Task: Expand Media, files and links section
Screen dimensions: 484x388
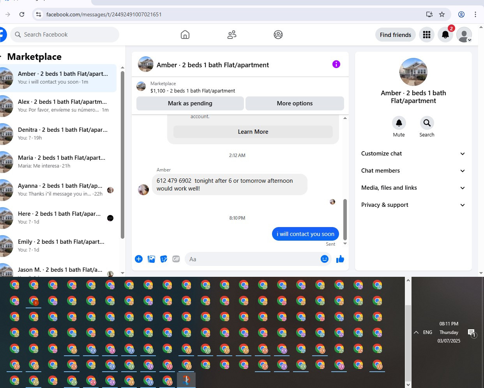Action: click(x=413, y=188)
